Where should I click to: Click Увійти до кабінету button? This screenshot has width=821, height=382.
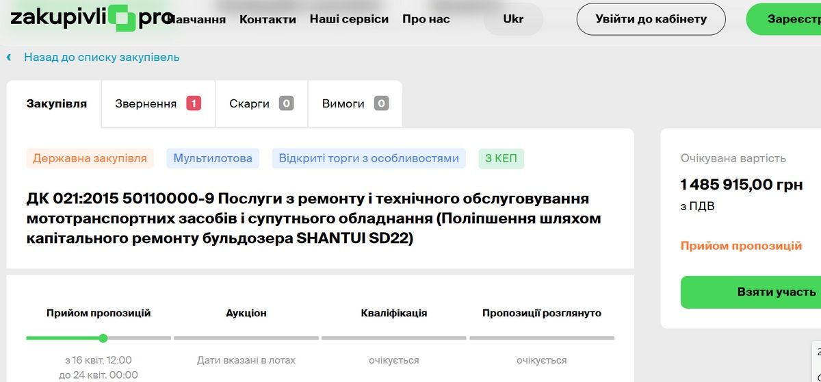[x=651, y=19]
